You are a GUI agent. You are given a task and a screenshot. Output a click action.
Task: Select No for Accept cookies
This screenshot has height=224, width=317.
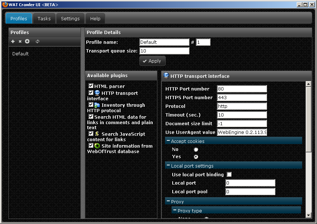pyautogui.click(x=196, y=149)
